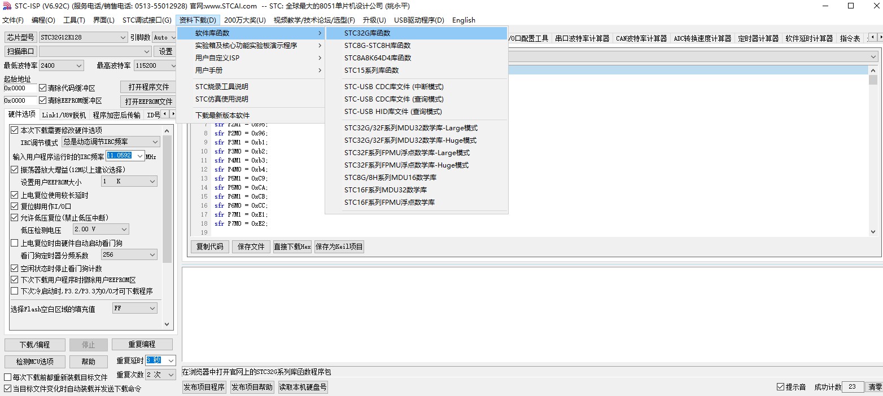Toggle 复位脚用作I/O口 checkbox
The width and height of the screenshot is (883, 396).
(15, 206)
